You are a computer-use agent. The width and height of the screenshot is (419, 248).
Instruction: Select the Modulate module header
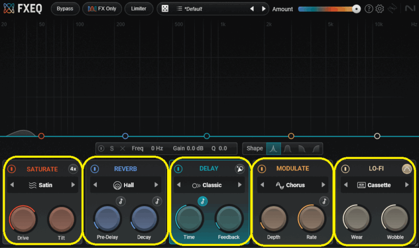point(292,169)
